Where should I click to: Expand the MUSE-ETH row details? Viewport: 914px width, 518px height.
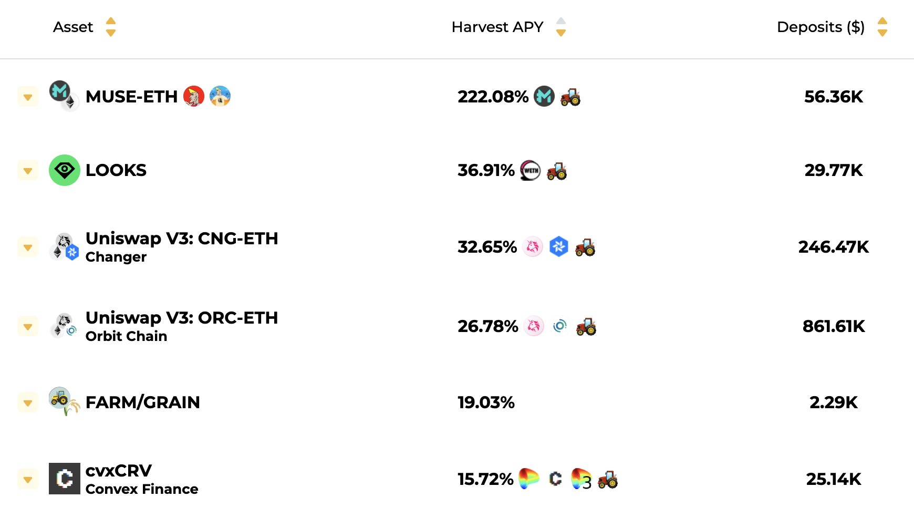pos(28,97)
